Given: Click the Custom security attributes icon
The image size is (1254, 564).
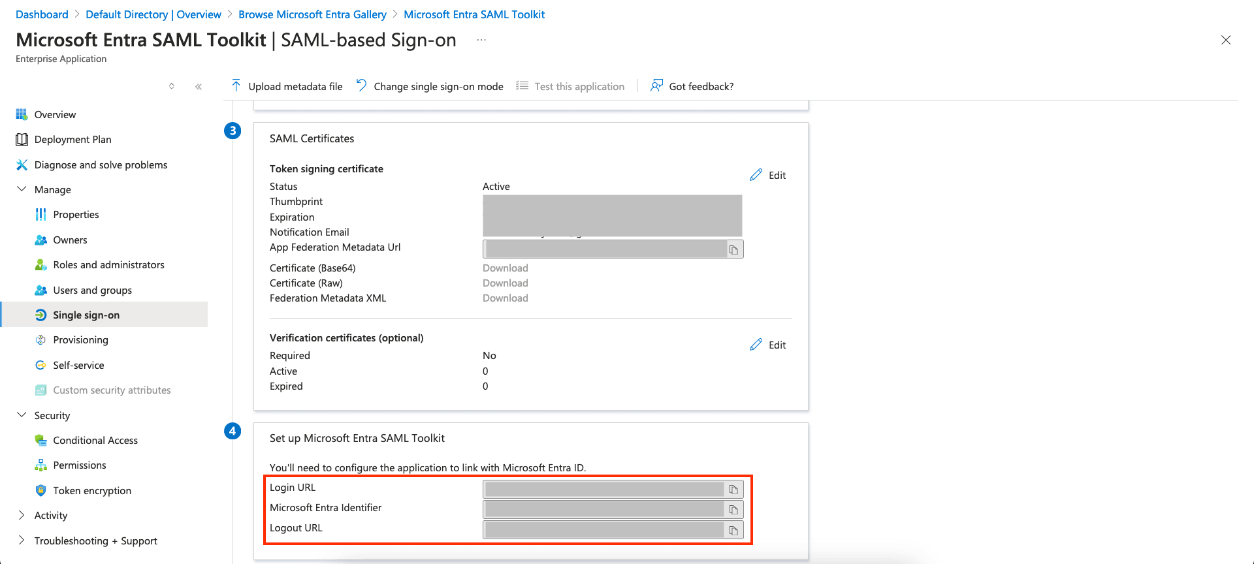Looking at the screenshot, I should [40, 390].
